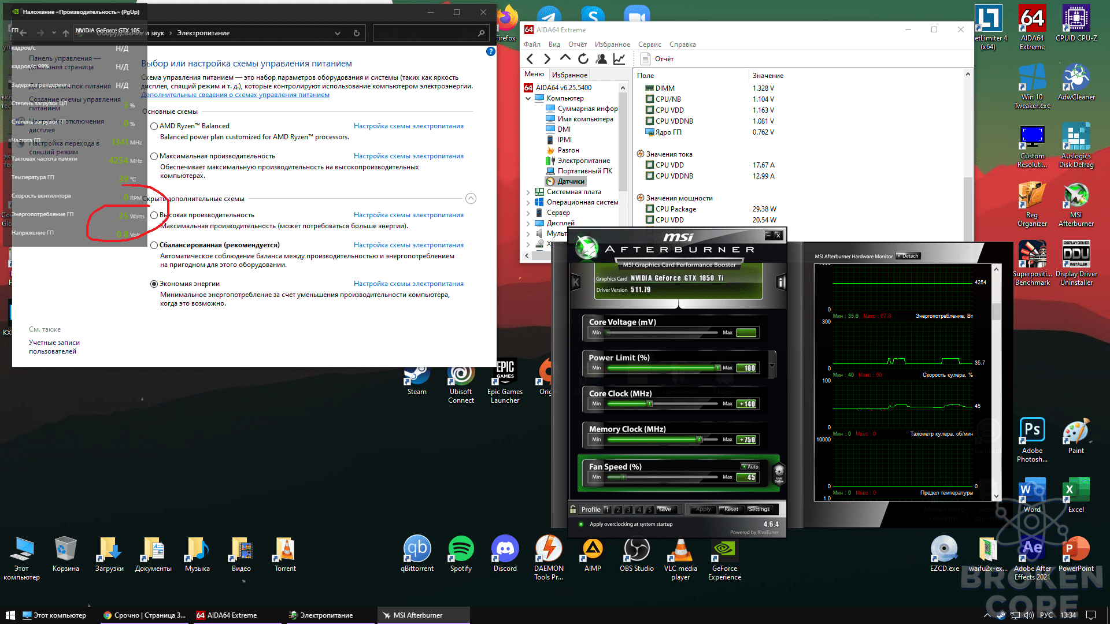Image resolution: width=1110 pixels, height=624 pixels.
Task: Click the AIDA64 up-level arrow icon
Action: pos(565,58)
